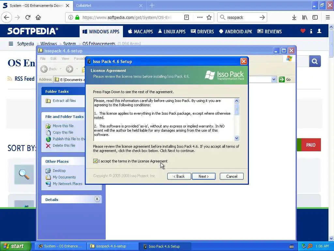Switch to issopack-4.6-setup taskbar item
Viewport: 334px width, 251px height.
113,246
